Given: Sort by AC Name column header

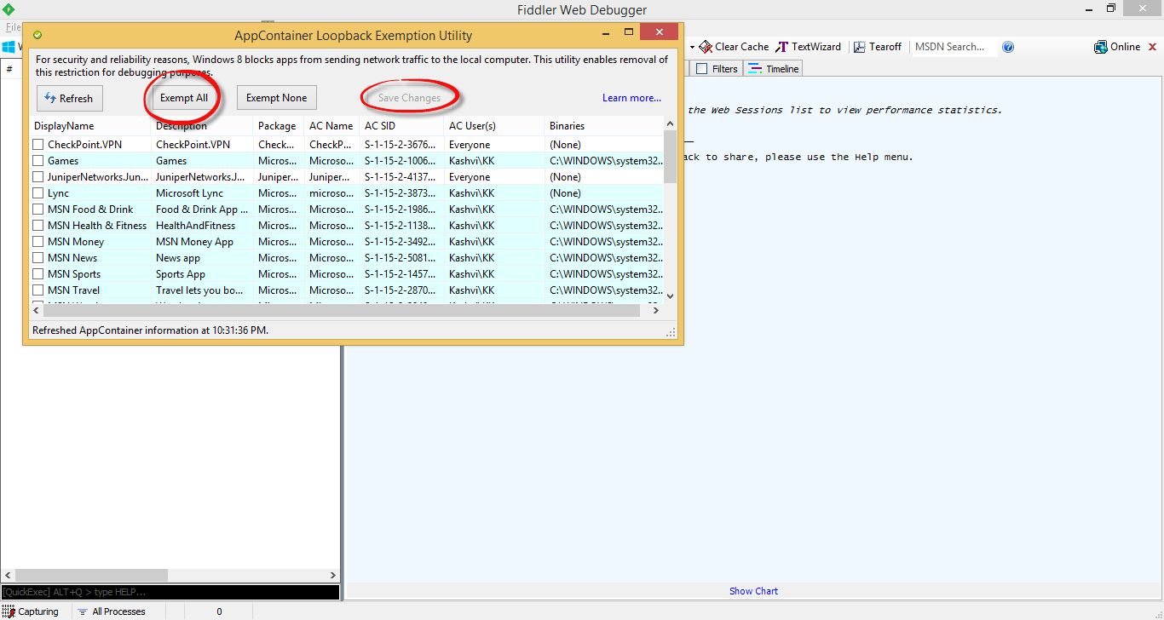Looking at the screenshot, I should click(331, 126).
